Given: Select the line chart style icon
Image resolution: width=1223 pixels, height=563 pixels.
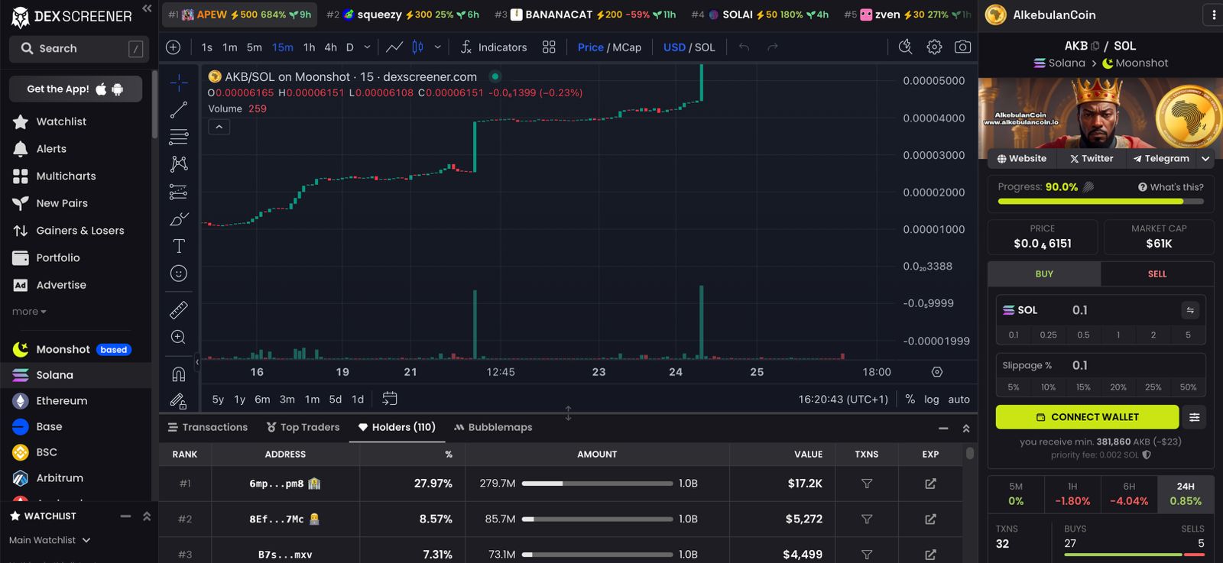Looking at the screenshot, I should [x=394, y=47].
